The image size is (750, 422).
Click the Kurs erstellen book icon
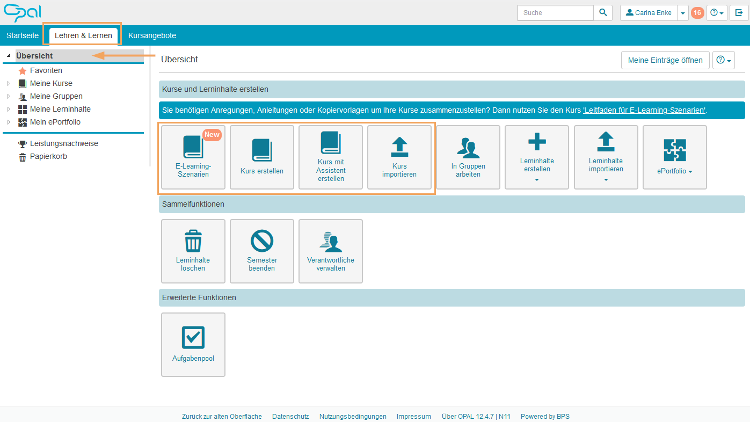(x=262, y=150)
